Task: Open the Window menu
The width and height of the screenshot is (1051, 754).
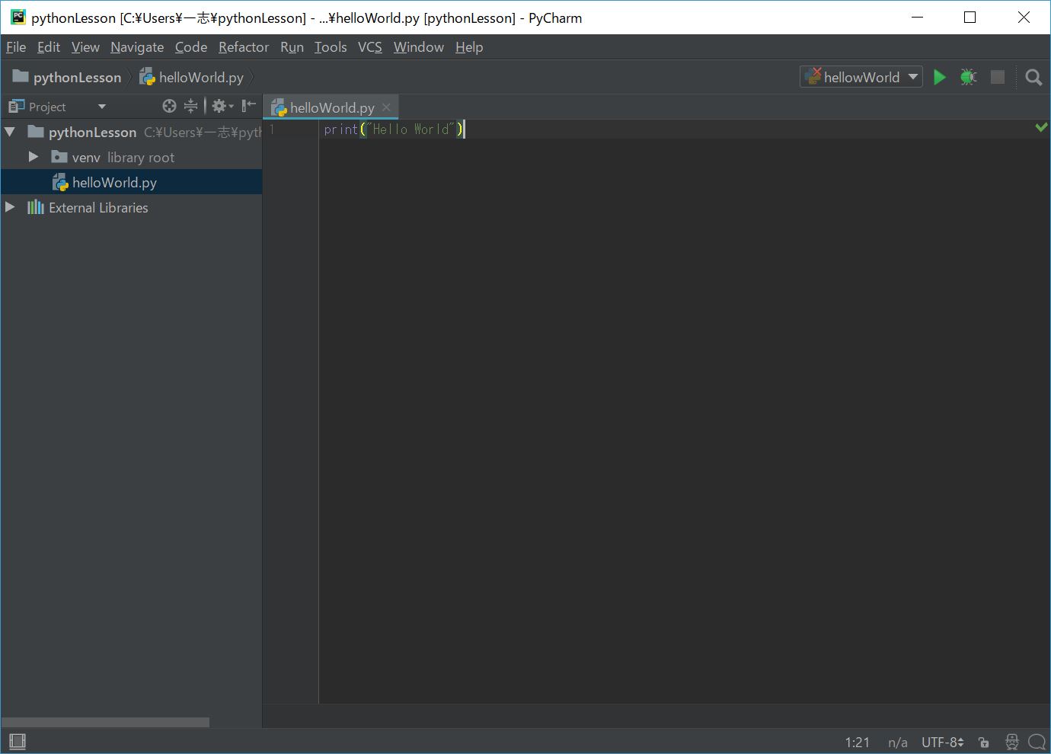Action: point(419,47)
